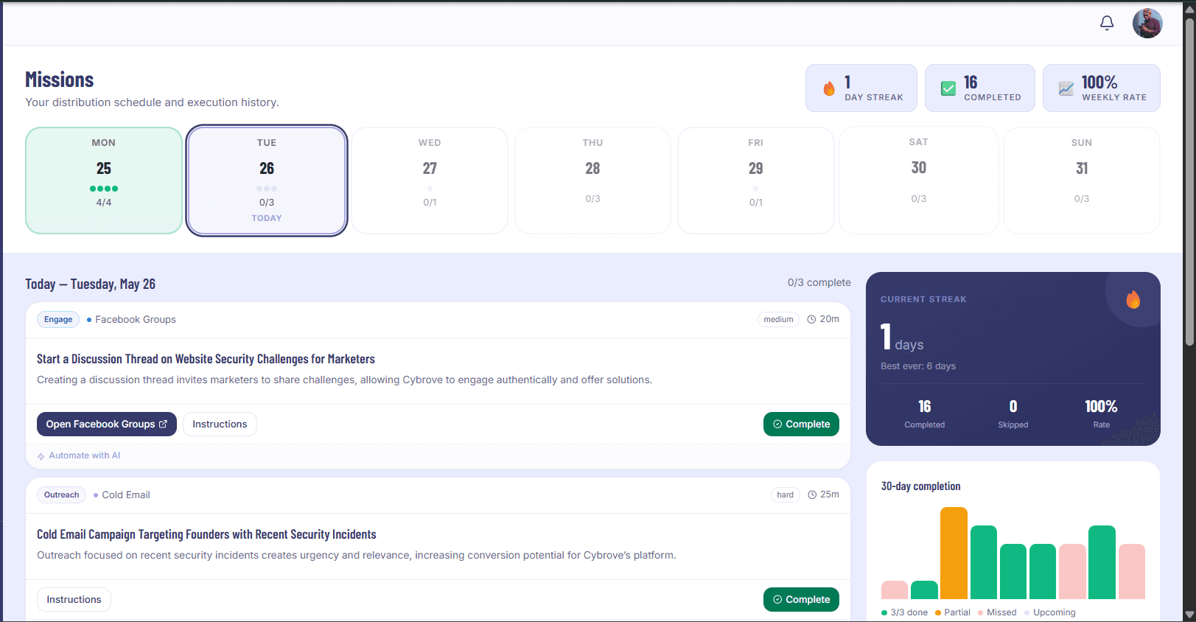Click the 16 Completed stat in streak panel
Screen dimensions: 1196x622
[925, 414]
